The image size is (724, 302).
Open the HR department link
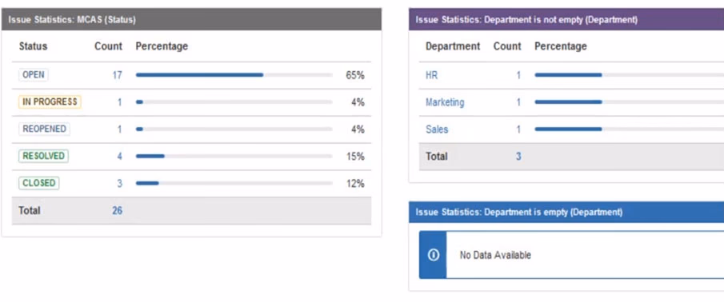[x=432, y=75]
